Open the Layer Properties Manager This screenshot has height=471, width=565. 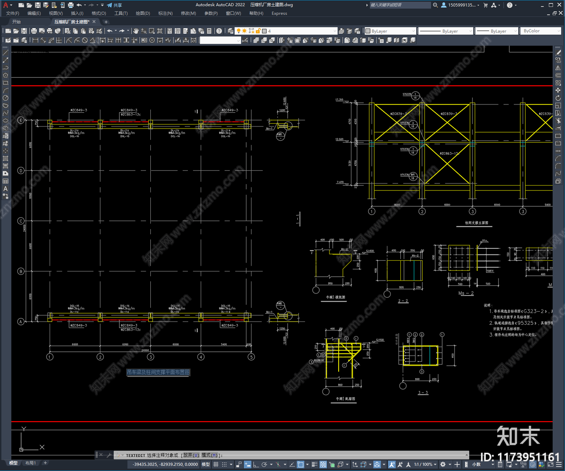coord(231,31)
